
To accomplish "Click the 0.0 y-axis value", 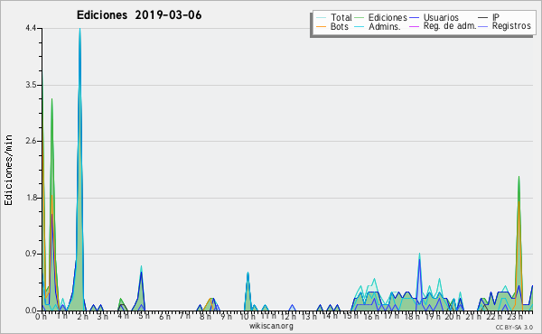I will coord(31,311).
